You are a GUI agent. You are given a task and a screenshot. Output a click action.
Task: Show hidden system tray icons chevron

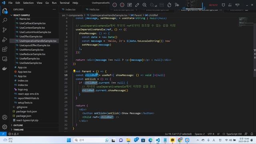[x=198, y=140]
